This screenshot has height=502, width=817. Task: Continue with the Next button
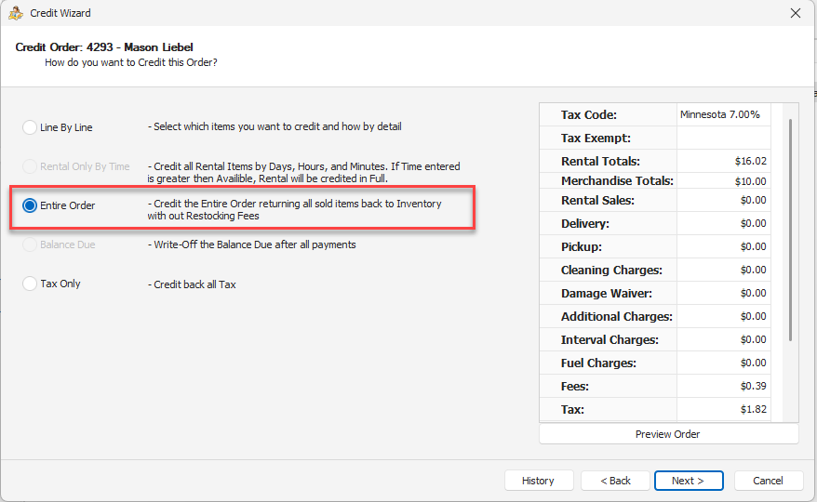tap(689, 481)
